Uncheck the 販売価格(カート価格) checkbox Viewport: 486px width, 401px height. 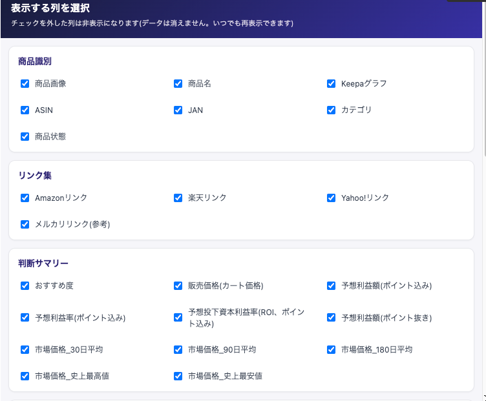pos(178,285)
